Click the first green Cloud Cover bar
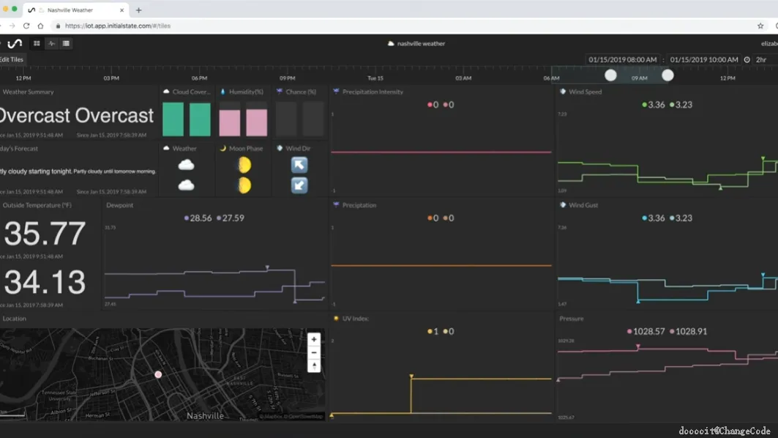This screenshot has height=438, width=778. [173, 119]
